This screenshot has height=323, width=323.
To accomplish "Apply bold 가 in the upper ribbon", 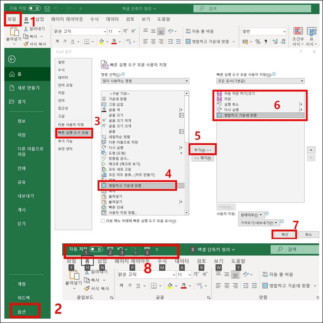I will pyautogui.click(x=57, y=41).
